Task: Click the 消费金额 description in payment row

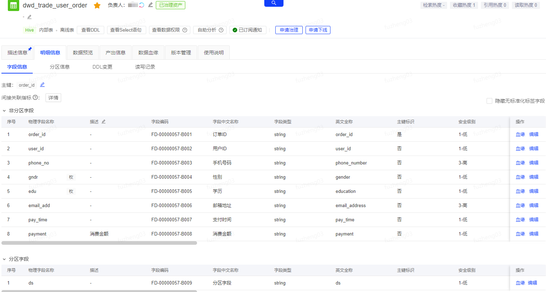Action: 99,234
